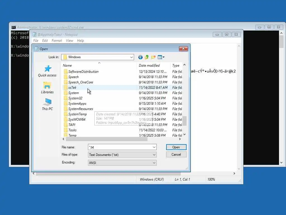Maximize the Notepad window
The width and height of the screenshot is (286, 215).
227,34
